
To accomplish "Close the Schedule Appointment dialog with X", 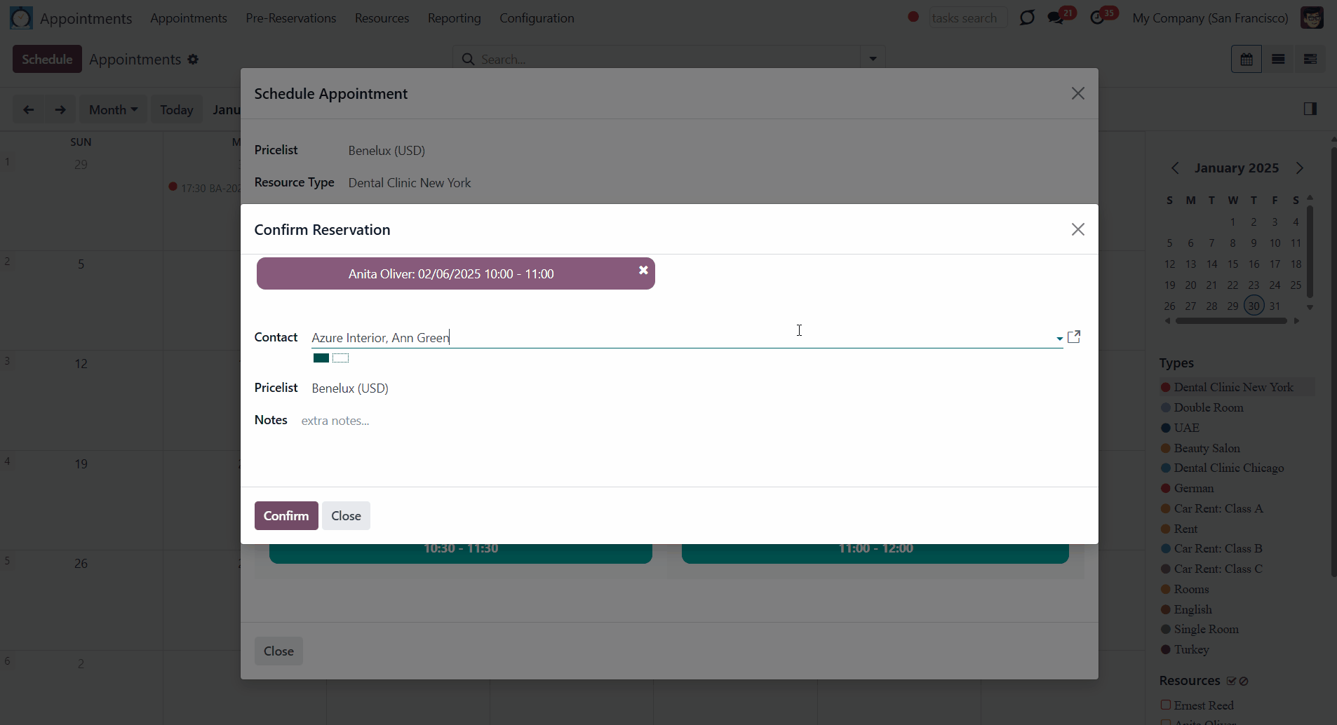I will [x=1077, y=93].
